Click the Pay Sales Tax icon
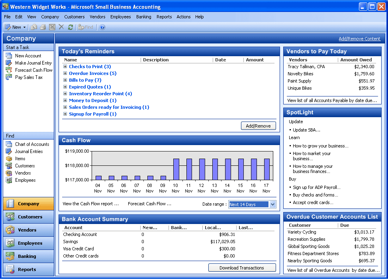 pyautogui.click(x=9, y=77)
